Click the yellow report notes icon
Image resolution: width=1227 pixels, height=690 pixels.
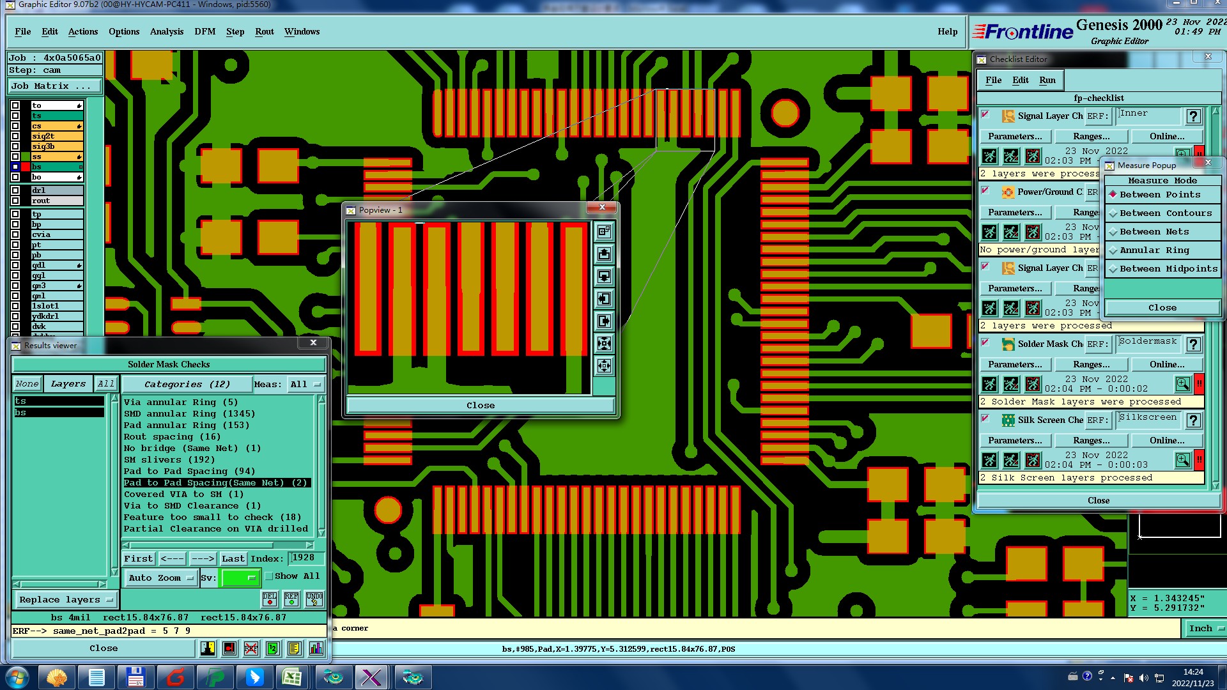tap(294, 648)
